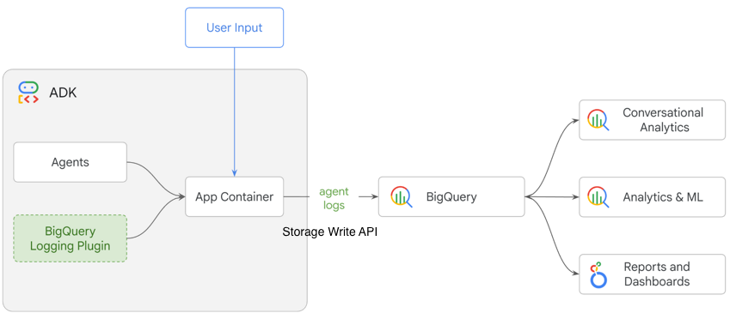Image resolution: width=730 pixels, height=313 pixels.
Task: Click the Looker icon beside Reports and Dashboards
Action: (598, 274)
